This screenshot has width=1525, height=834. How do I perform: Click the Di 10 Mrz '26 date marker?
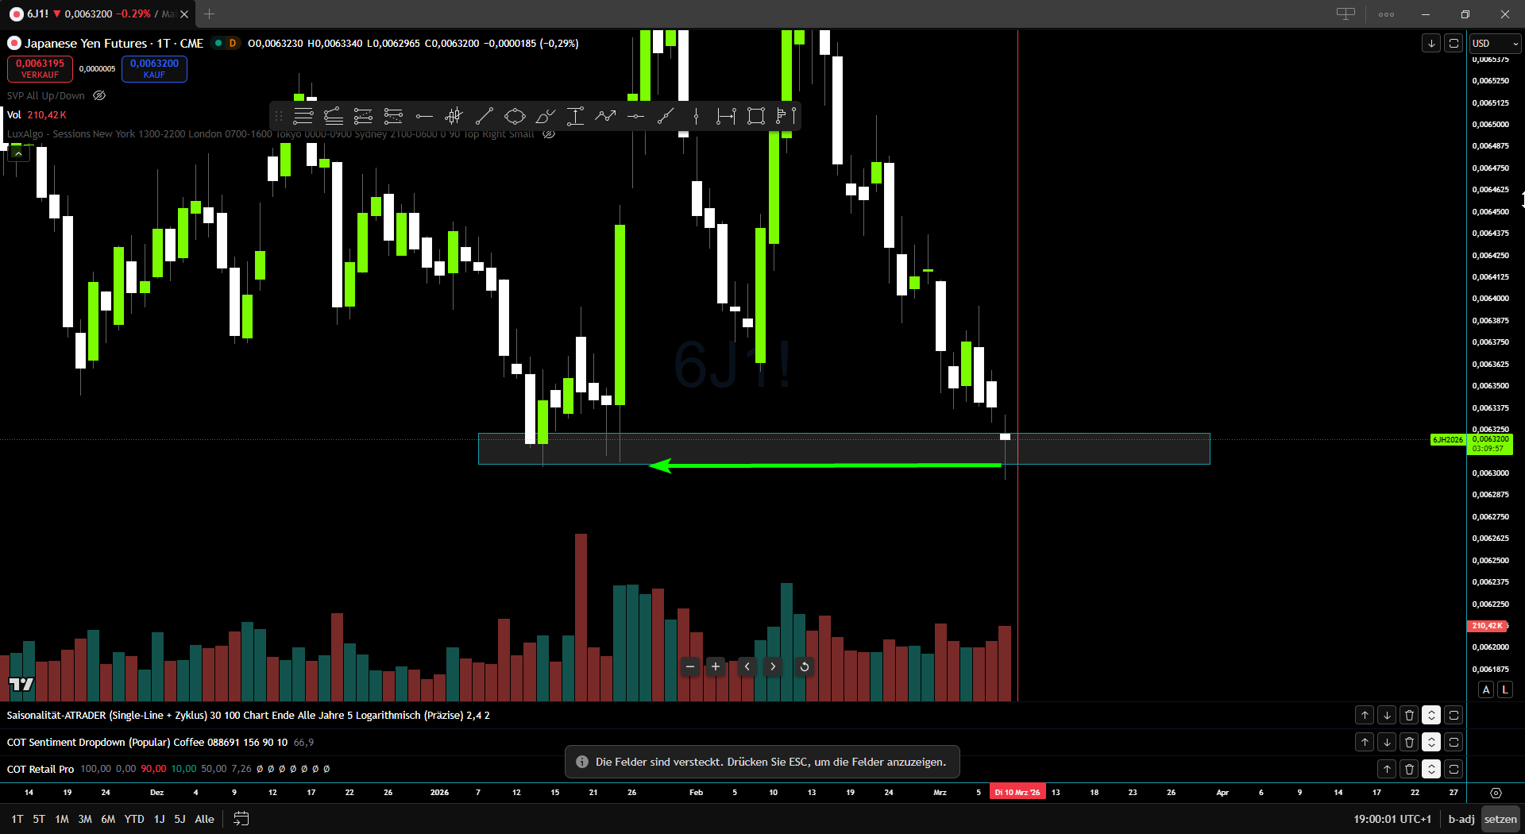point(1017,792)
